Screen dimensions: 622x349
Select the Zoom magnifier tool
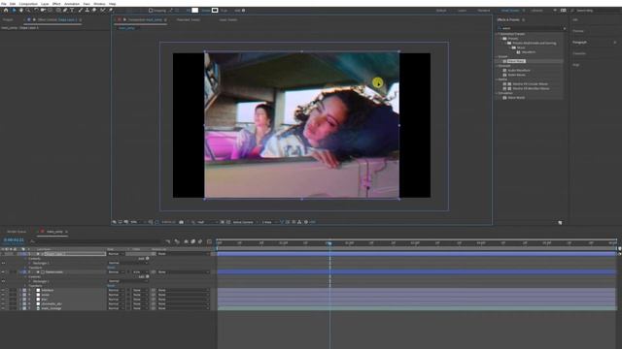coord(28,11)
